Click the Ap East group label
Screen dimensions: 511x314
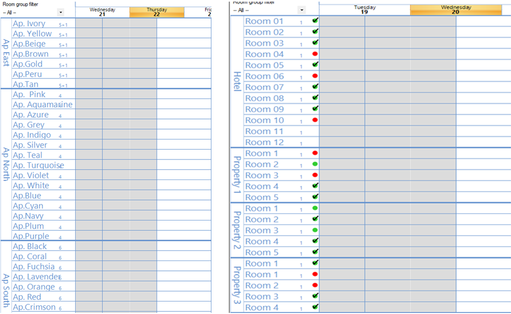click(x=6, y=53)
